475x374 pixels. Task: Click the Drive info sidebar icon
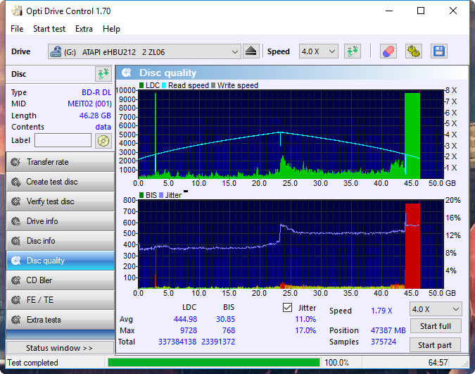tap(15, 221)
